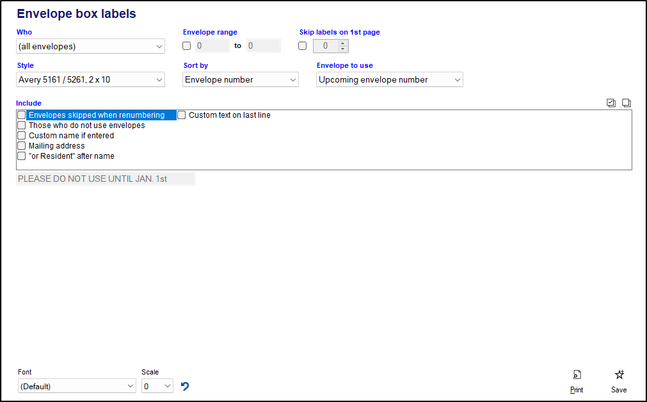Enable "or Resident" after name option

22,156
